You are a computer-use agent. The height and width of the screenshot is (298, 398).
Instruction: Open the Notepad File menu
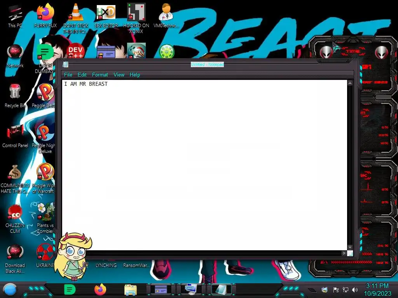tap(68, 75)
